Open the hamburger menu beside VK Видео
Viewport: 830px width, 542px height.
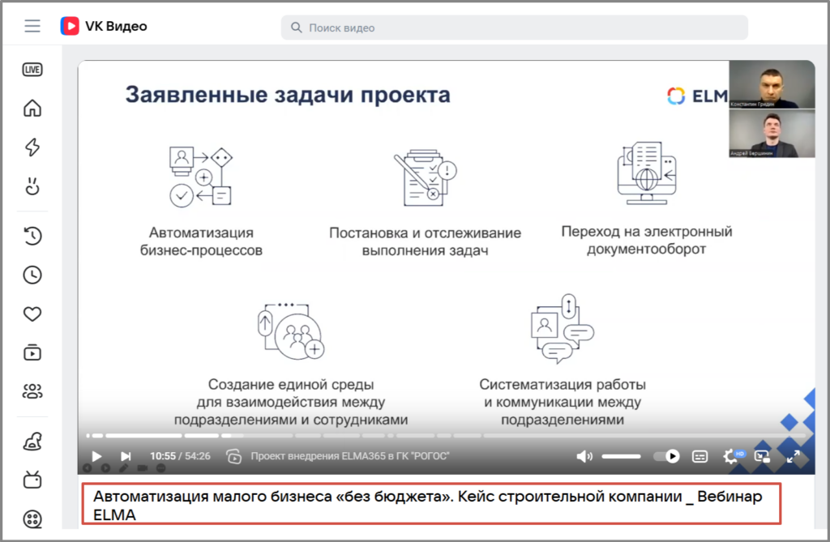(x=32, y=27)
